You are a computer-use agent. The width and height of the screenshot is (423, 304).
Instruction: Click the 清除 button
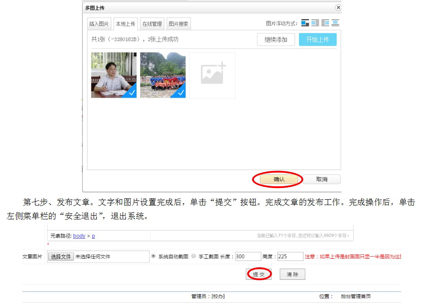[x=292, y=274]
